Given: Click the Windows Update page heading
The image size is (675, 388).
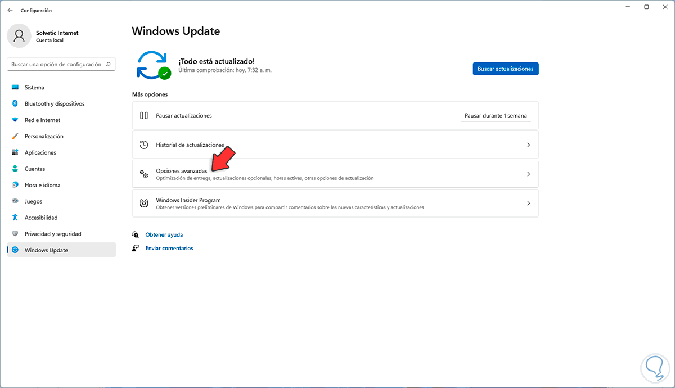Looking at the screenshot, I should [x=176, y=31].
